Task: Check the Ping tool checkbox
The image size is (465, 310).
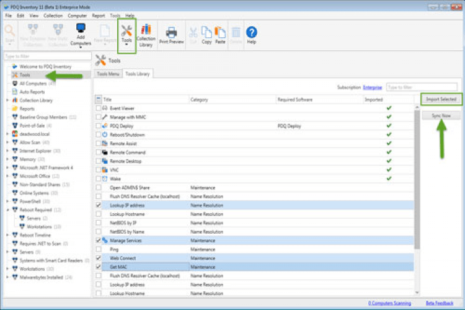Action: click(x=99, y=249)
